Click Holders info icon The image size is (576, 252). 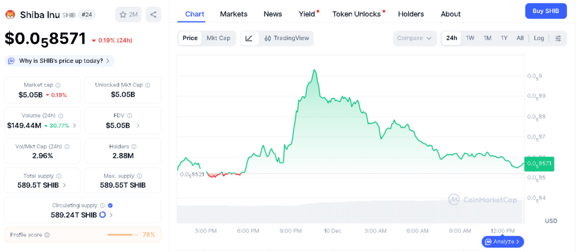tap(133, 146)
